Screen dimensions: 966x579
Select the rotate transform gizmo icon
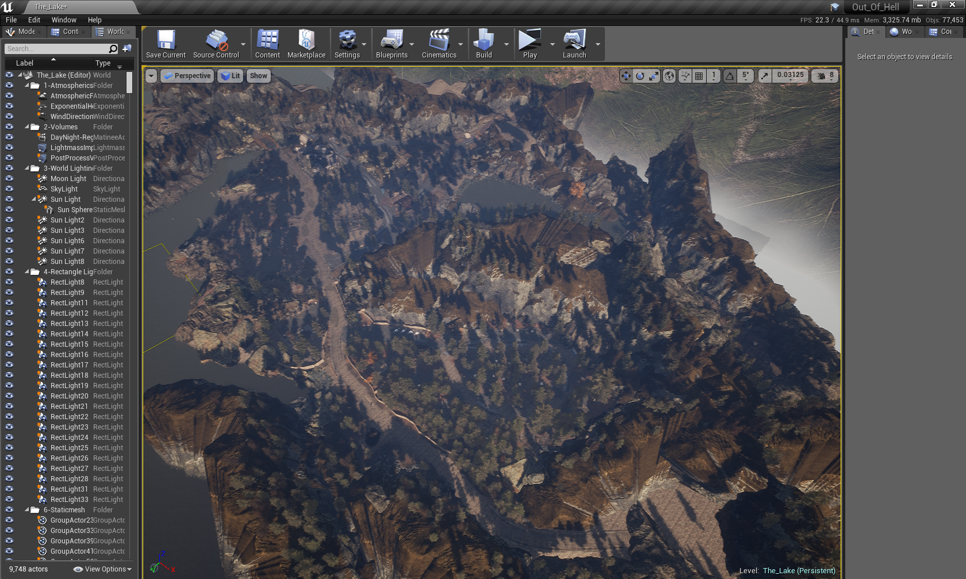[x=640, y=76]
